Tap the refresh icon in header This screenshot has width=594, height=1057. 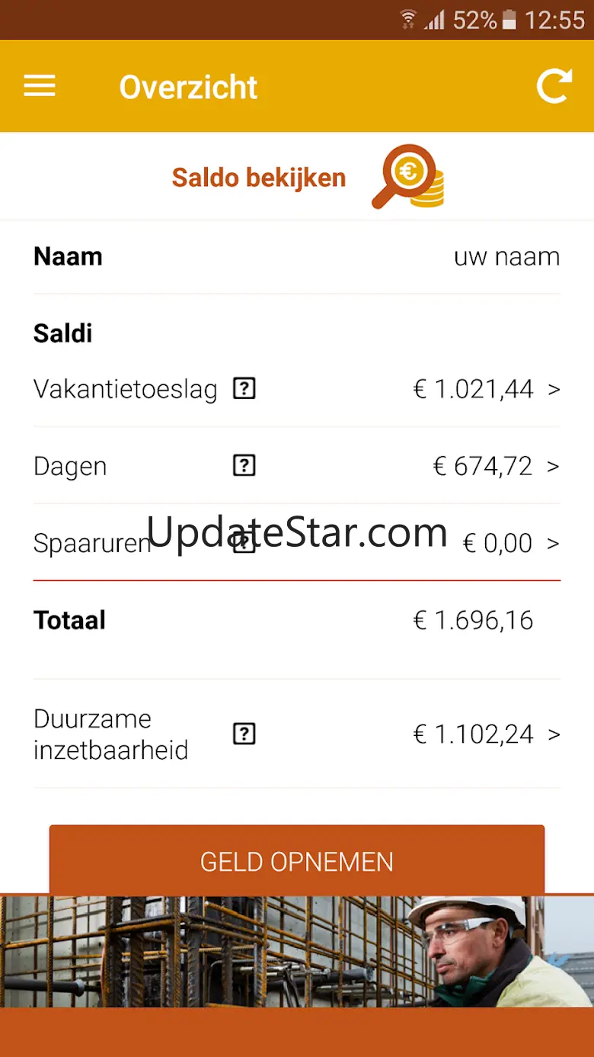[554, 86]
